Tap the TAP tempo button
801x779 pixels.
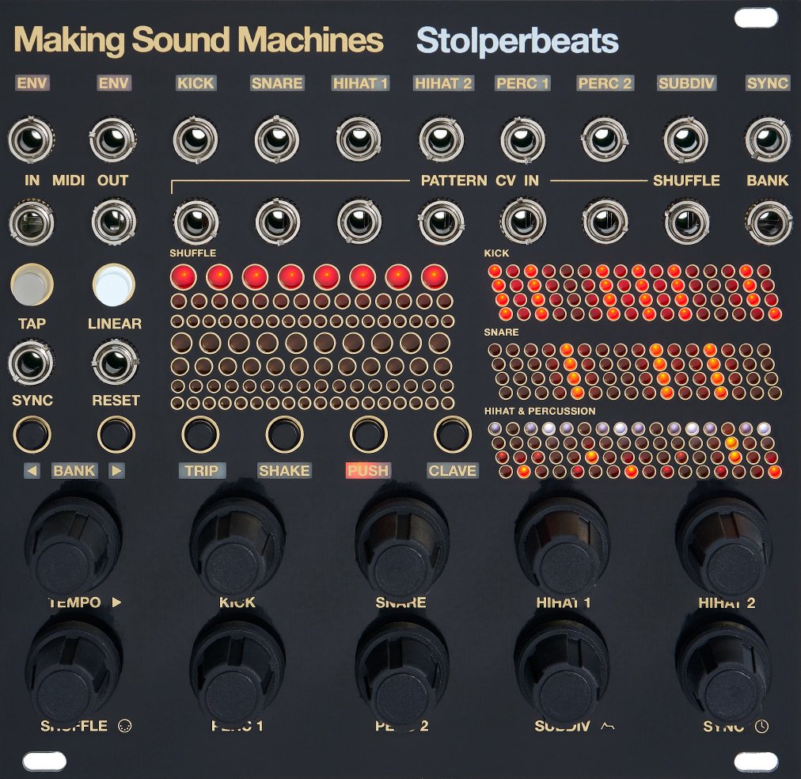[32, 284]
